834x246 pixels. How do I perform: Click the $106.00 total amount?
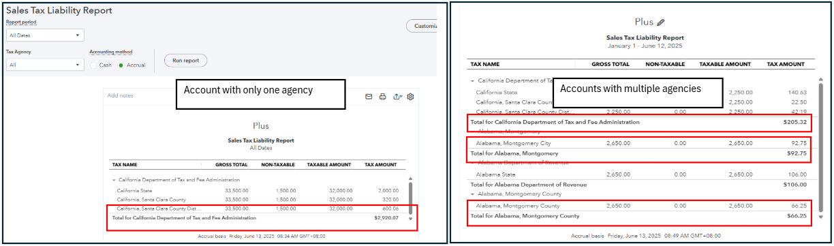coord(795,185)
